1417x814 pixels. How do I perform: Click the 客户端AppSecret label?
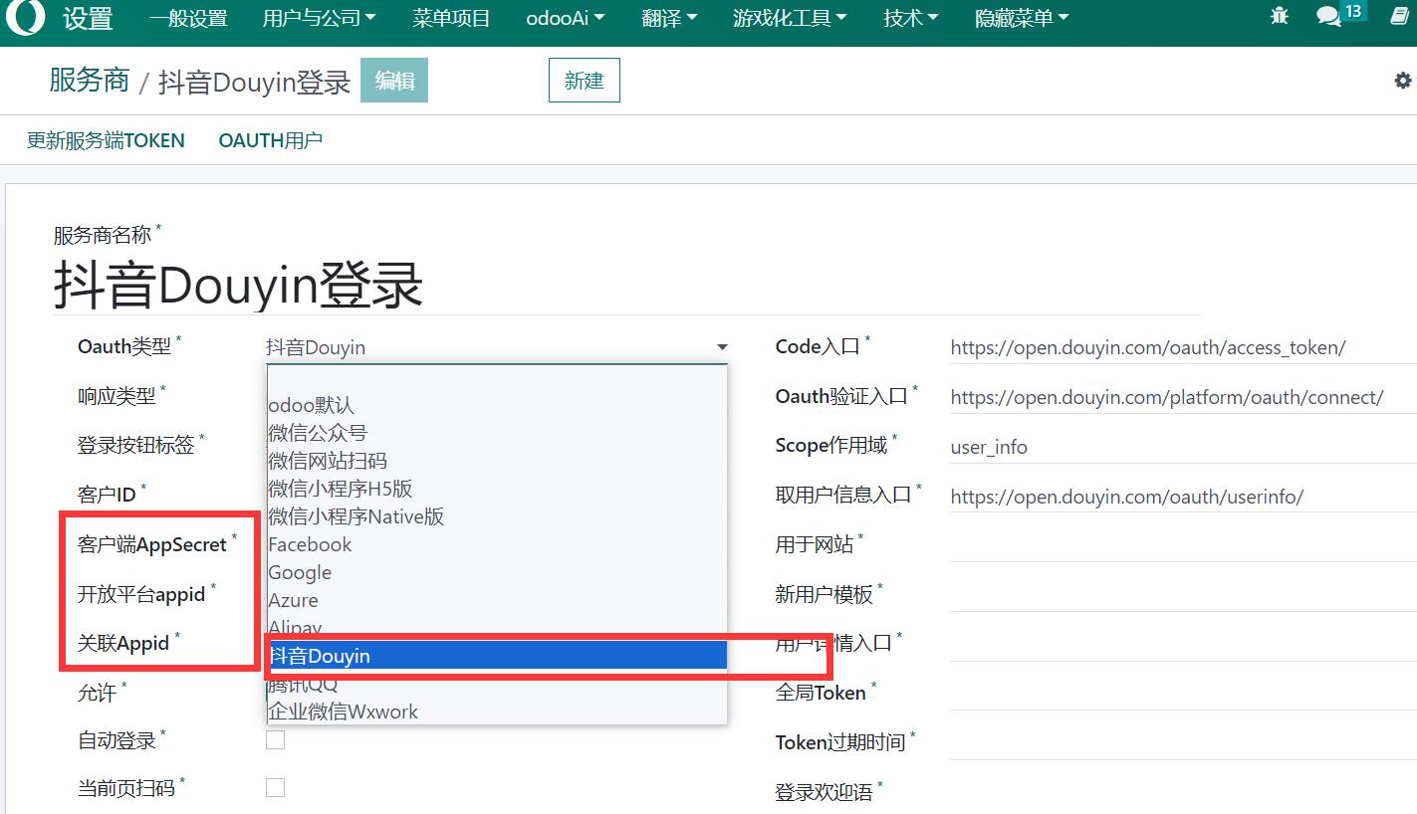click(152, 544)
